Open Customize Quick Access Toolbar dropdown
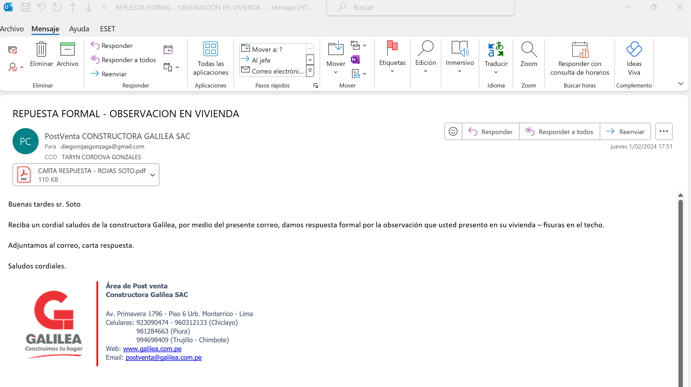691x387 pixels. click(104, 8)
